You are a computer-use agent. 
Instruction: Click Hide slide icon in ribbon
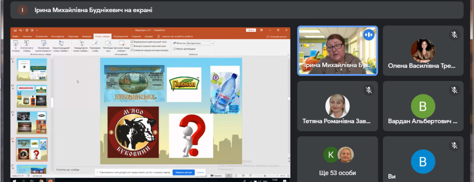click(95, 43)
